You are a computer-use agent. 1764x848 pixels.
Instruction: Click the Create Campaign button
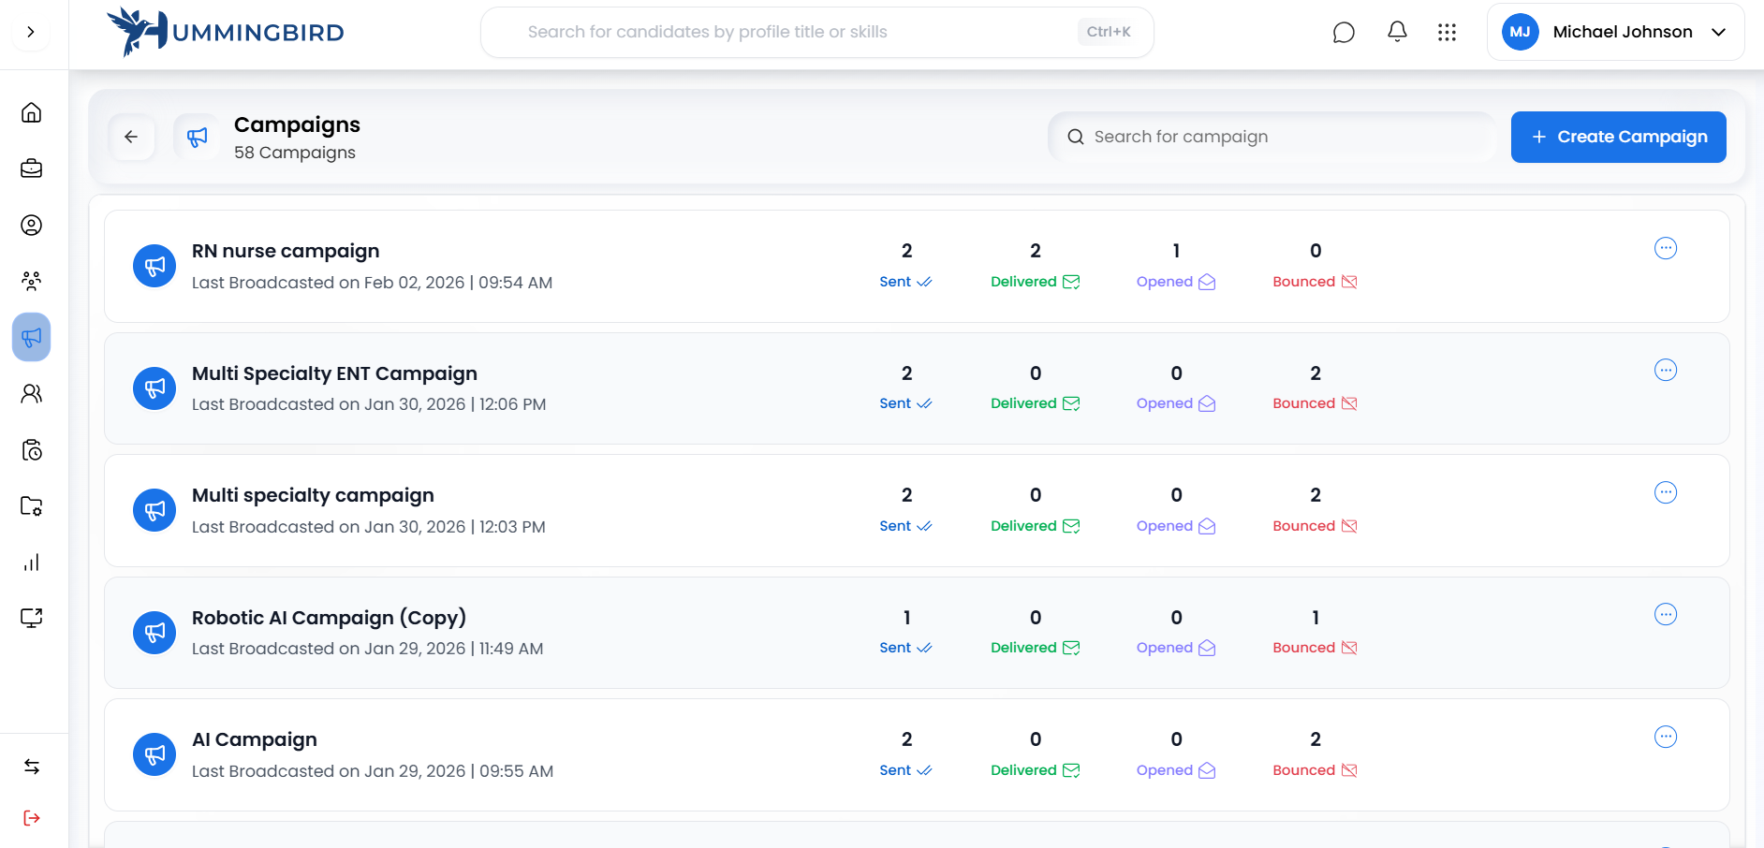[1618, 137]
